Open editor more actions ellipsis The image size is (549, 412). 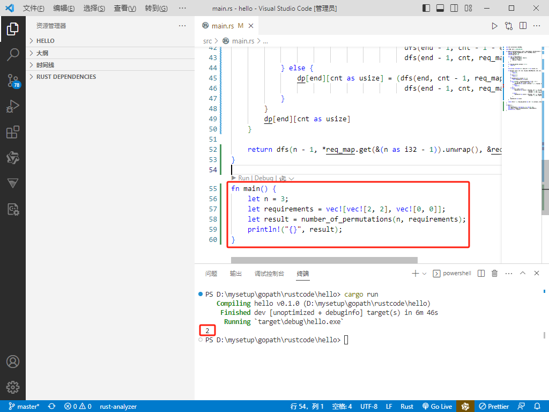click(537, 26)
